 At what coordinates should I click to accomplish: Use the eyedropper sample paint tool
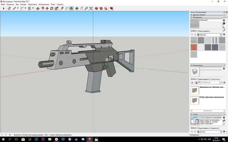(x=224, y=31)
